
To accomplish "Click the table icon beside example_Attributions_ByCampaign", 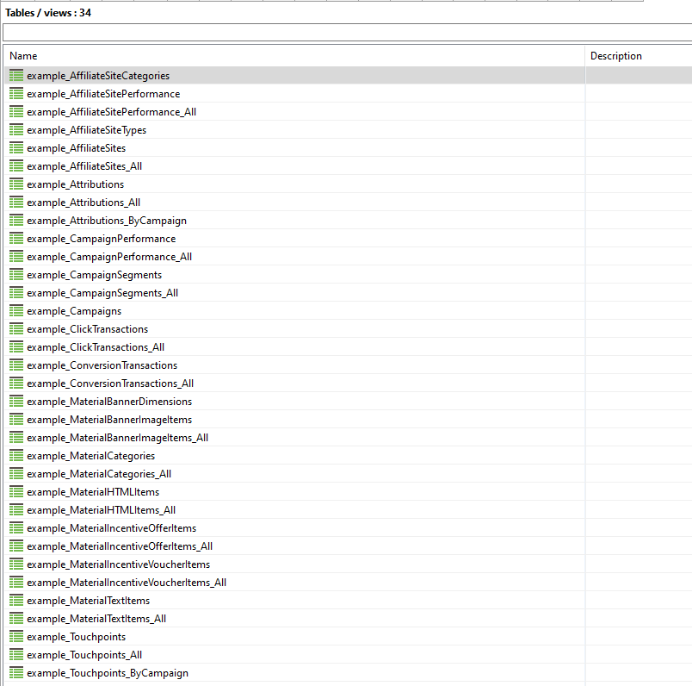I will pos(16,221).
